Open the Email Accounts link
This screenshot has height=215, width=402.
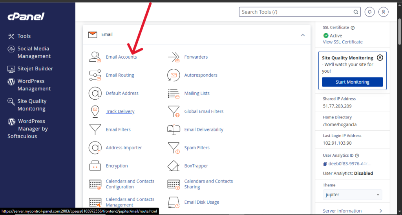click(x=121, y=57)
